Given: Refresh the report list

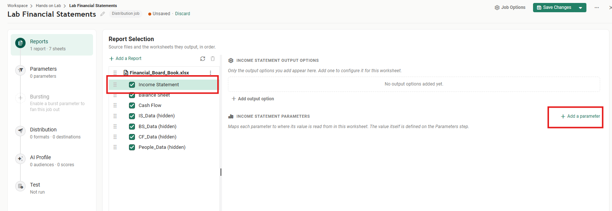Looking at the screenshot, I should [x=202, y=58].
